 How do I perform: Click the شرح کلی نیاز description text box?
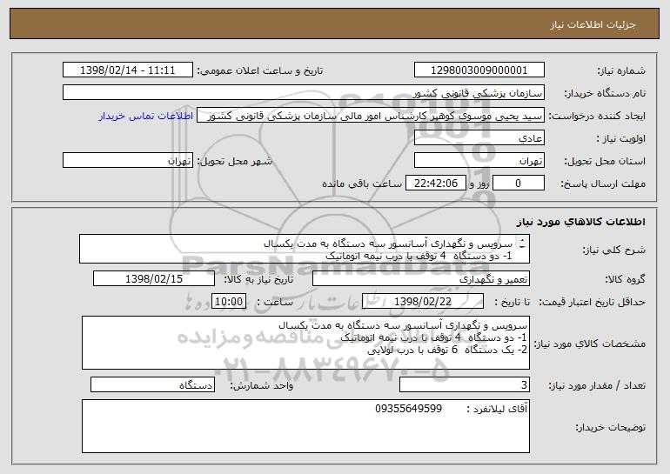[x=305, y=249]
